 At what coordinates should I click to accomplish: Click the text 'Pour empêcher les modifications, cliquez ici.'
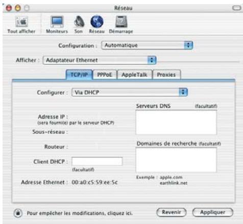pyautogui.click(x=80, y=213)
